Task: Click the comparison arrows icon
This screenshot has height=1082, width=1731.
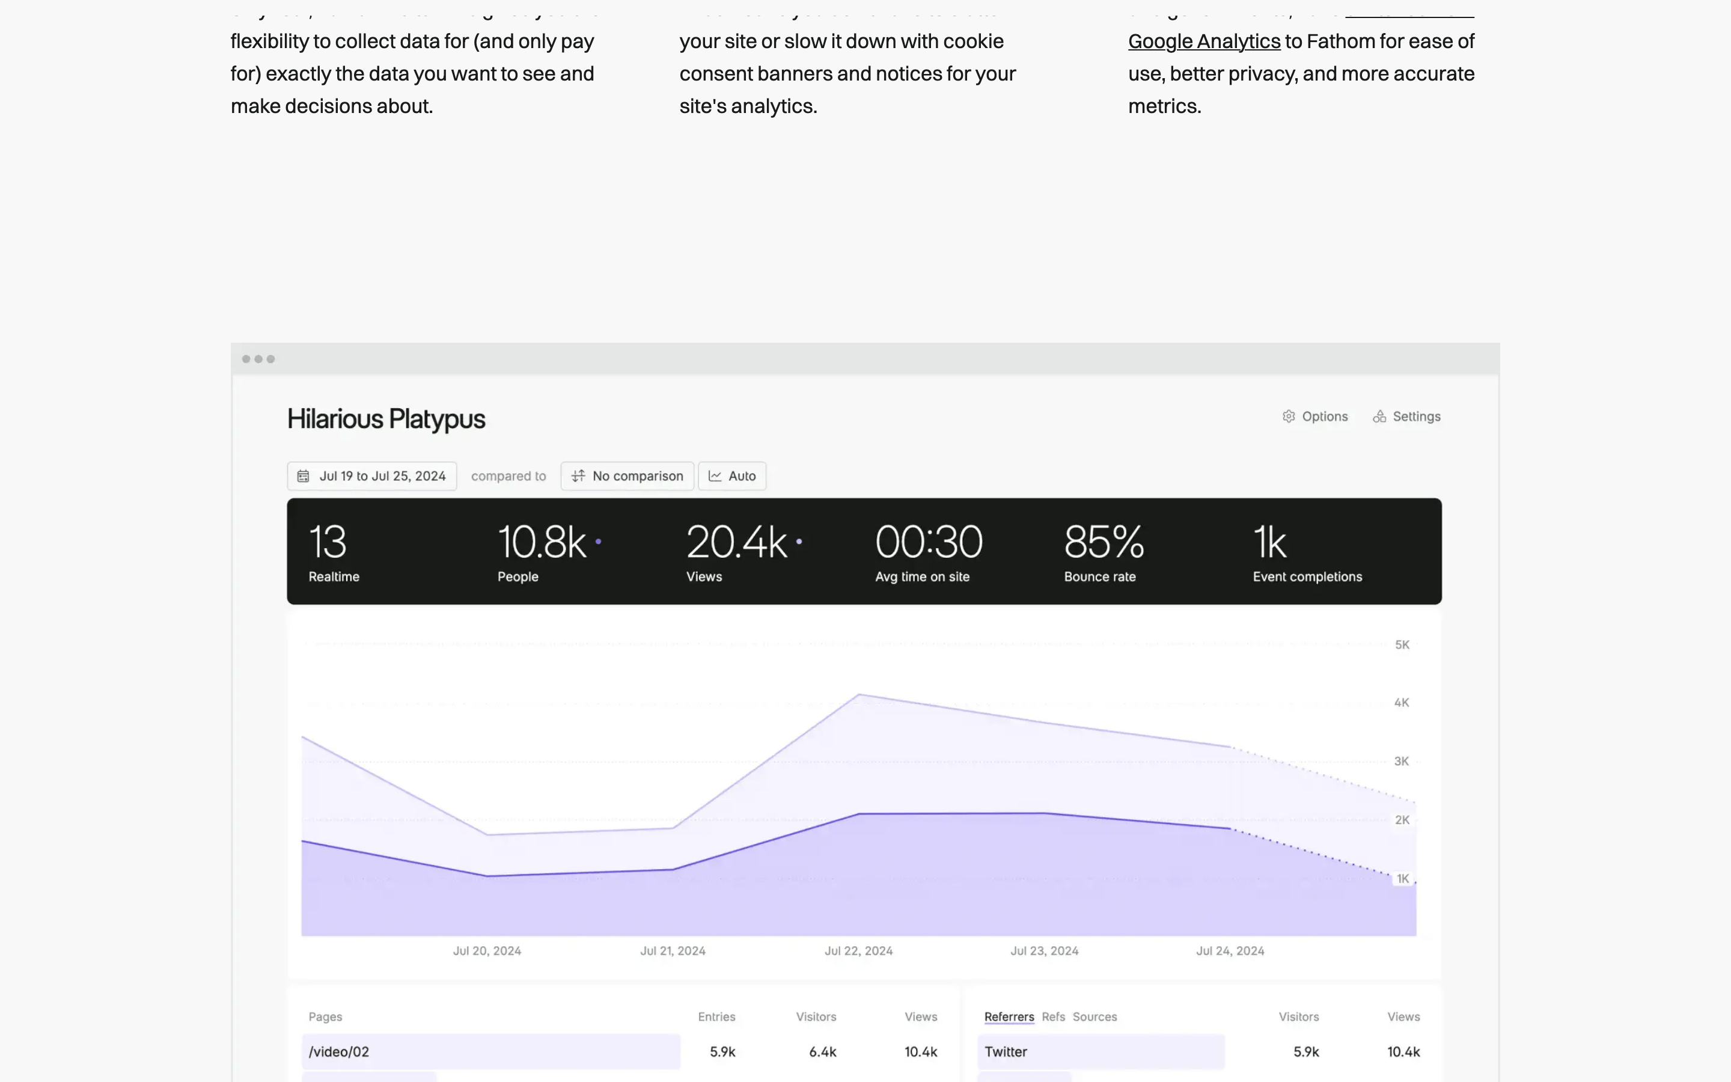Action: (x=578, y=476)
